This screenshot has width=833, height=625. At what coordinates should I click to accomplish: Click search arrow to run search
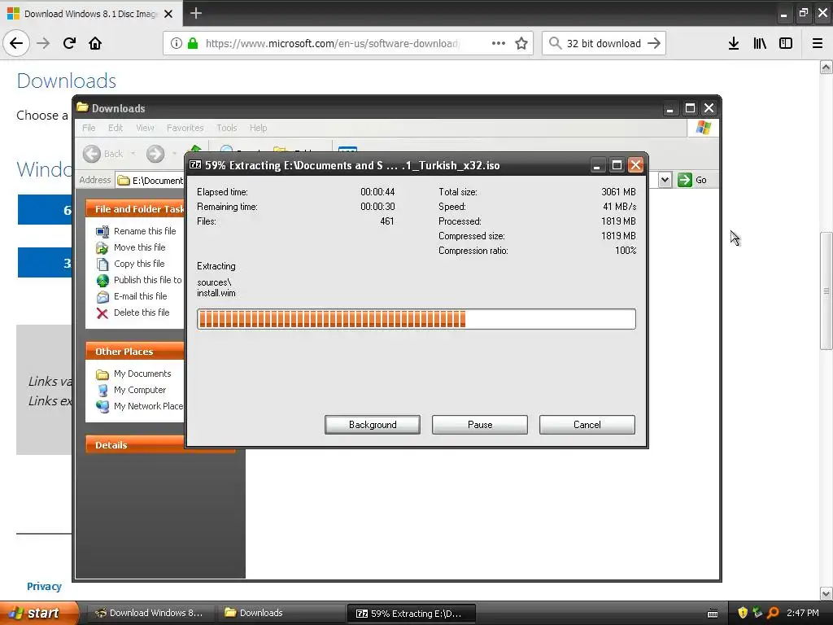[654, 43]
